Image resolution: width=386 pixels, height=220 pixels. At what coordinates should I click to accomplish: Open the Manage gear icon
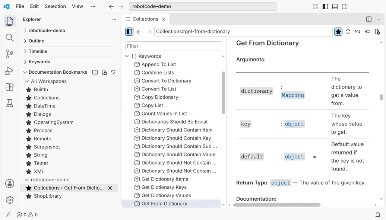point(10,200)
